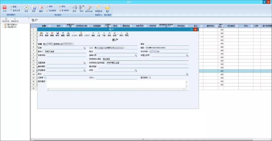
Task: Click the 添加 ribbon icon
Action: point(26,9)
